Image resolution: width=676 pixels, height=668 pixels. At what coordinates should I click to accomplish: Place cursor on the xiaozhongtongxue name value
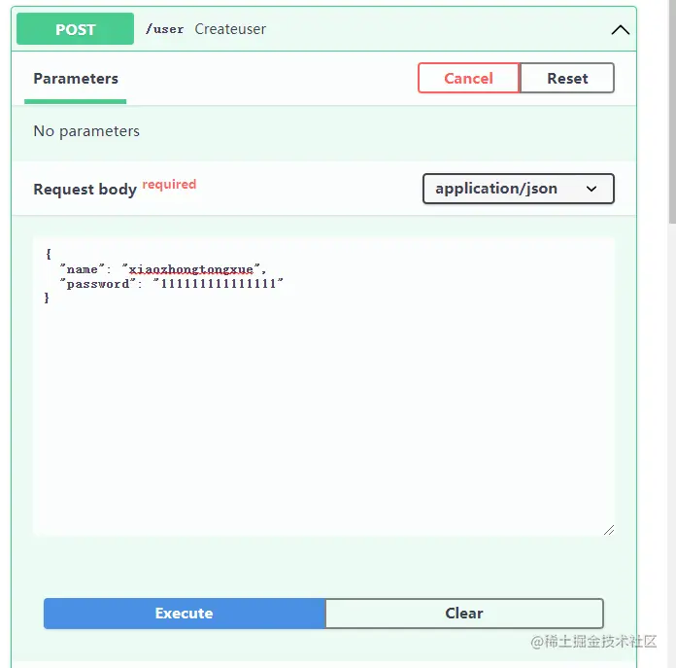coord(191,269)
